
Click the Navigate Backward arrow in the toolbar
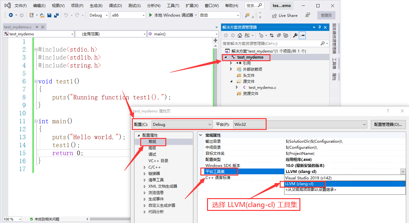11,15
